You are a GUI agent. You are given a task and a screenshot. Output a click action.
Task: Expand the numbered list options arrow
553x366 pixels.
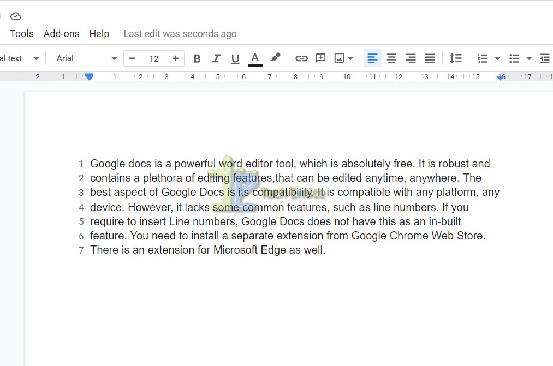tap(497, 58)
